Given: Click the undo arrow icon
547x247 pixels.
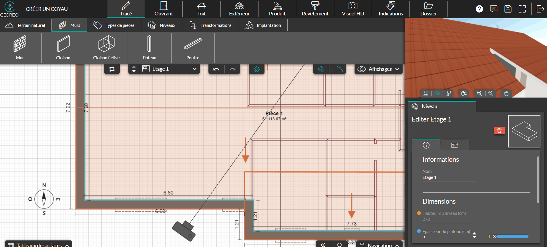Looking at the screenshot, I should pyautogui.click(x=216, y=69).
